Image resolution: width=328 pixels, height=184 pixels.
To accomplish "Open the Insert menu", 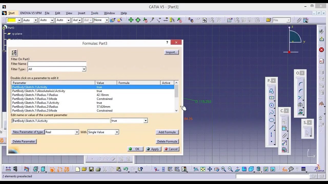I will tap(81, 13).
